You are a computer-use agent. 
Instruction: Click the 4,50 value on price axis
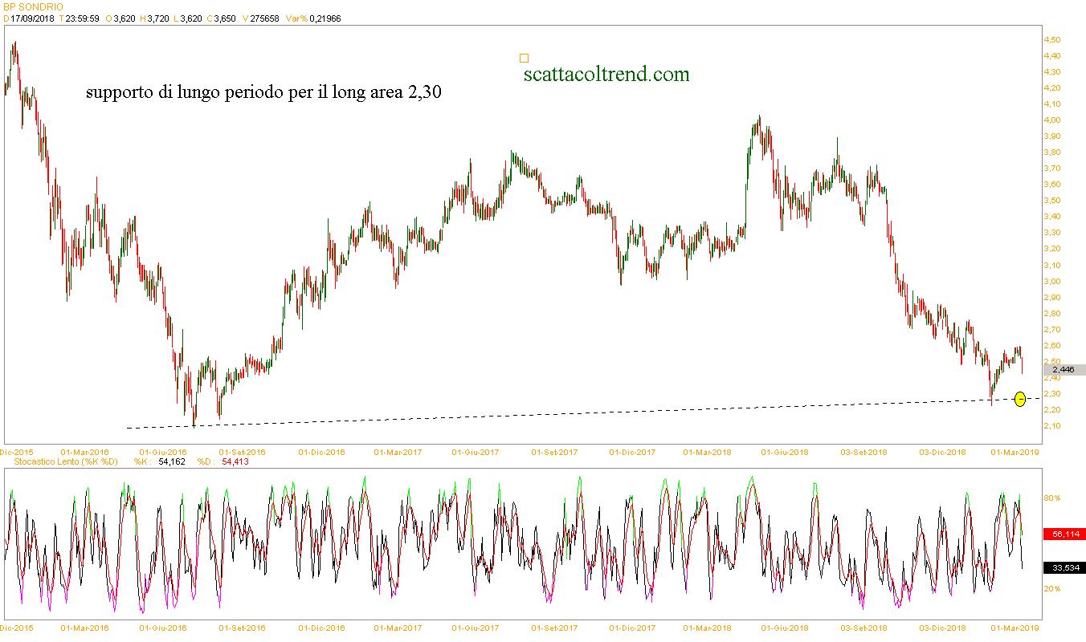1051,39
